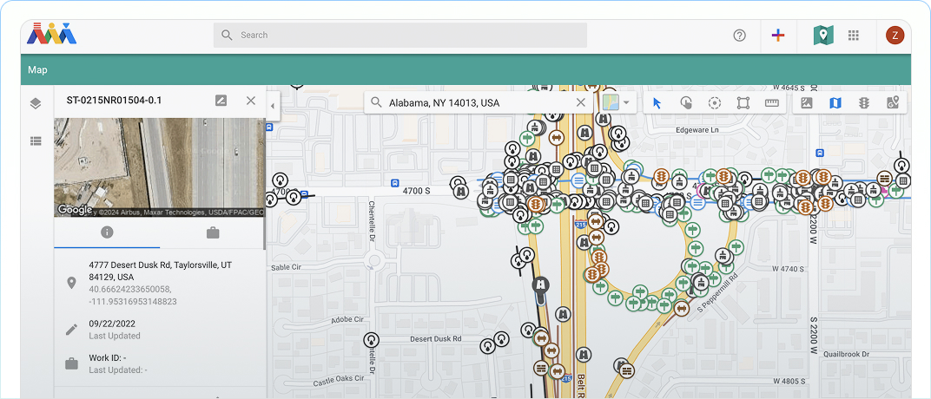Select the click-select hand tool
This screenshot has height=399, width=931.
point(686,102)
